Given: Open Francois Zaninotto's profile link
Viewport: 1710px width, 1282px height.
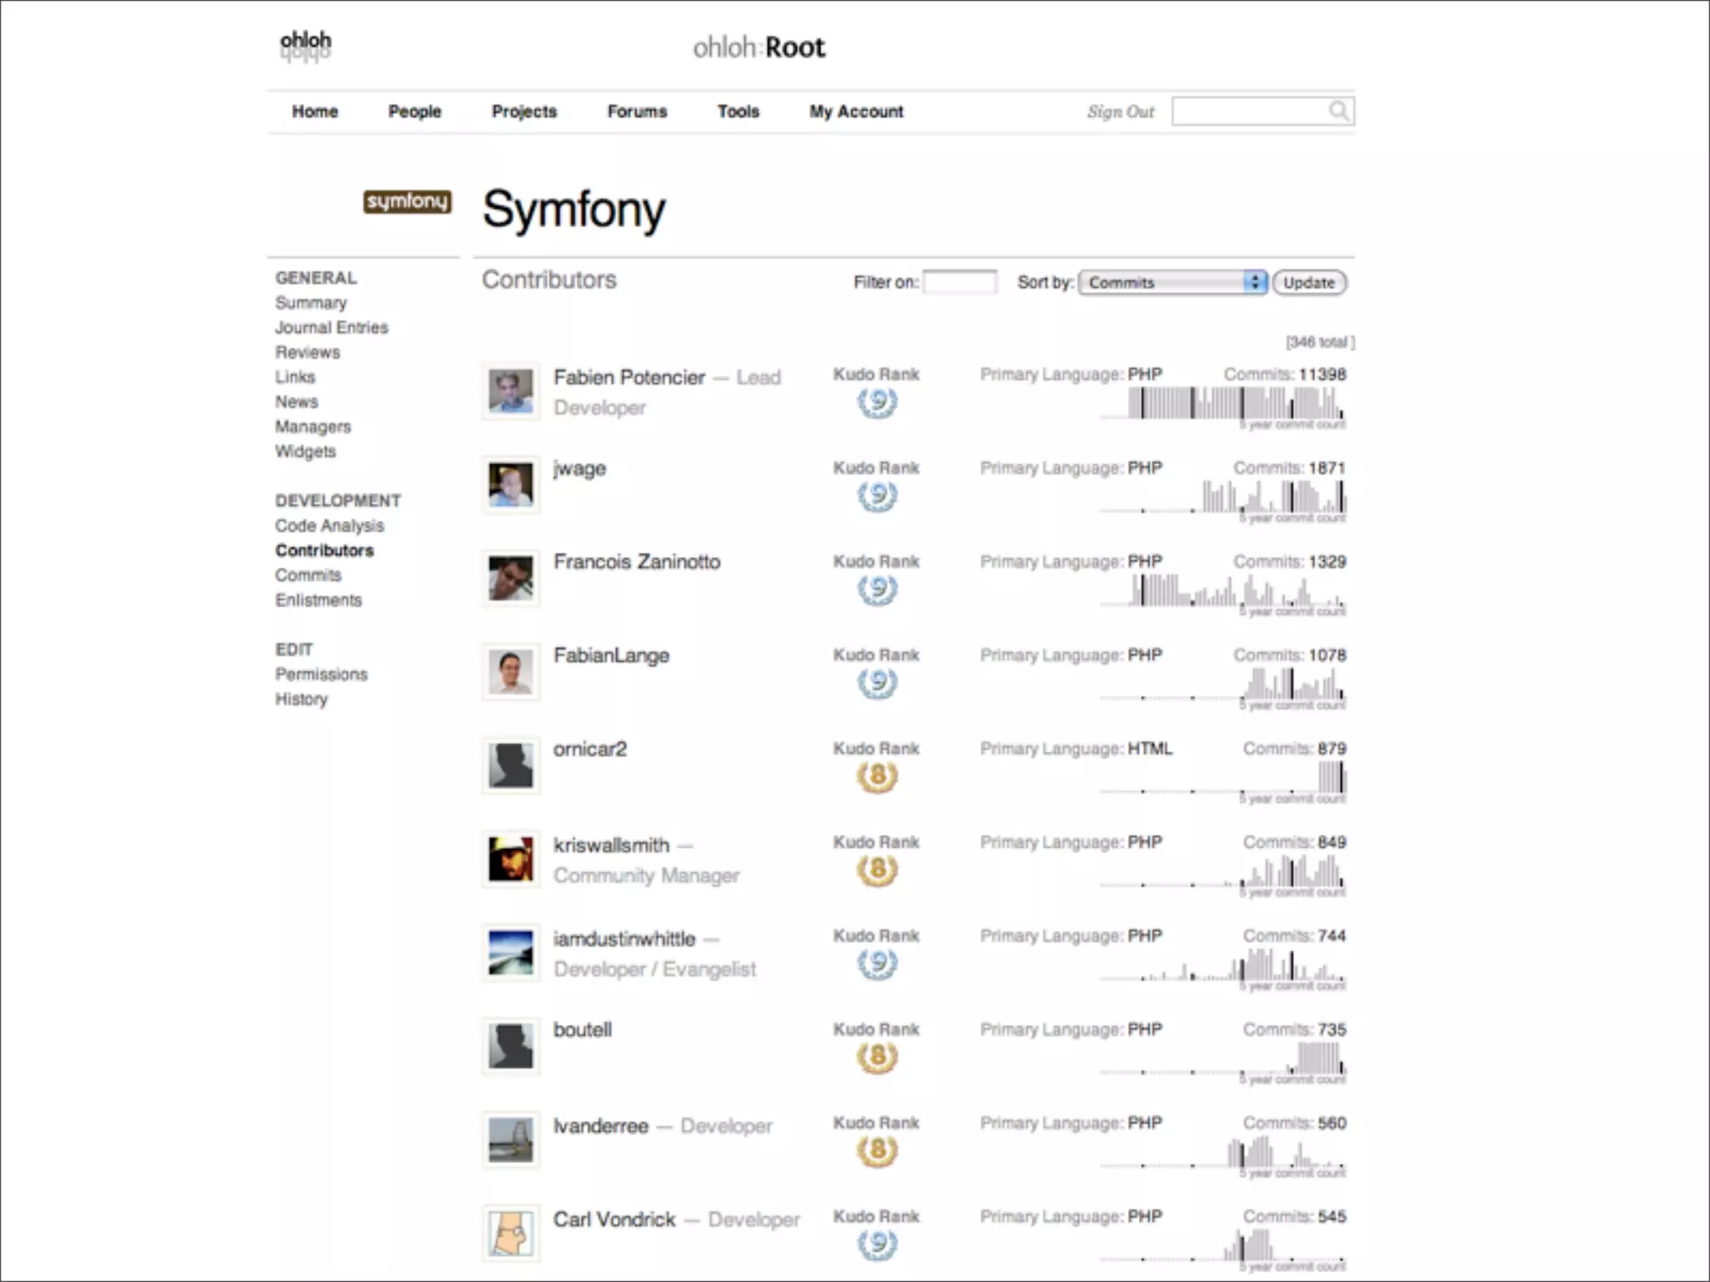Looking at the screenshot, I should [636, 562].
